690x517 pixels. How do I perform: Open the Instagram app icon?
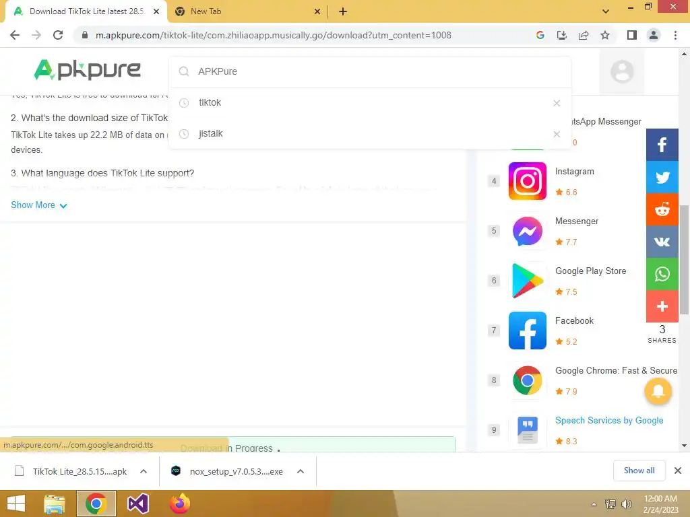527,181
